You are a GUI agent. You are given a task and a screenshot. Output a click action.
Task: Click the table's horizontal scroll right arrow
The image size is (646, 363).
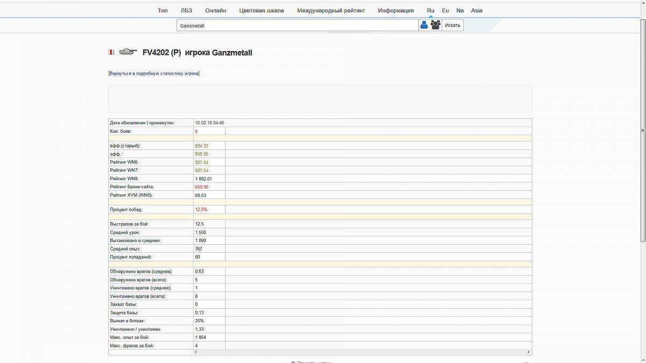[529, 352]
